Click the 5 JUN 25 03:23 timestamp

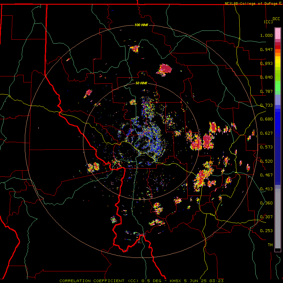[x=204, y=281]
